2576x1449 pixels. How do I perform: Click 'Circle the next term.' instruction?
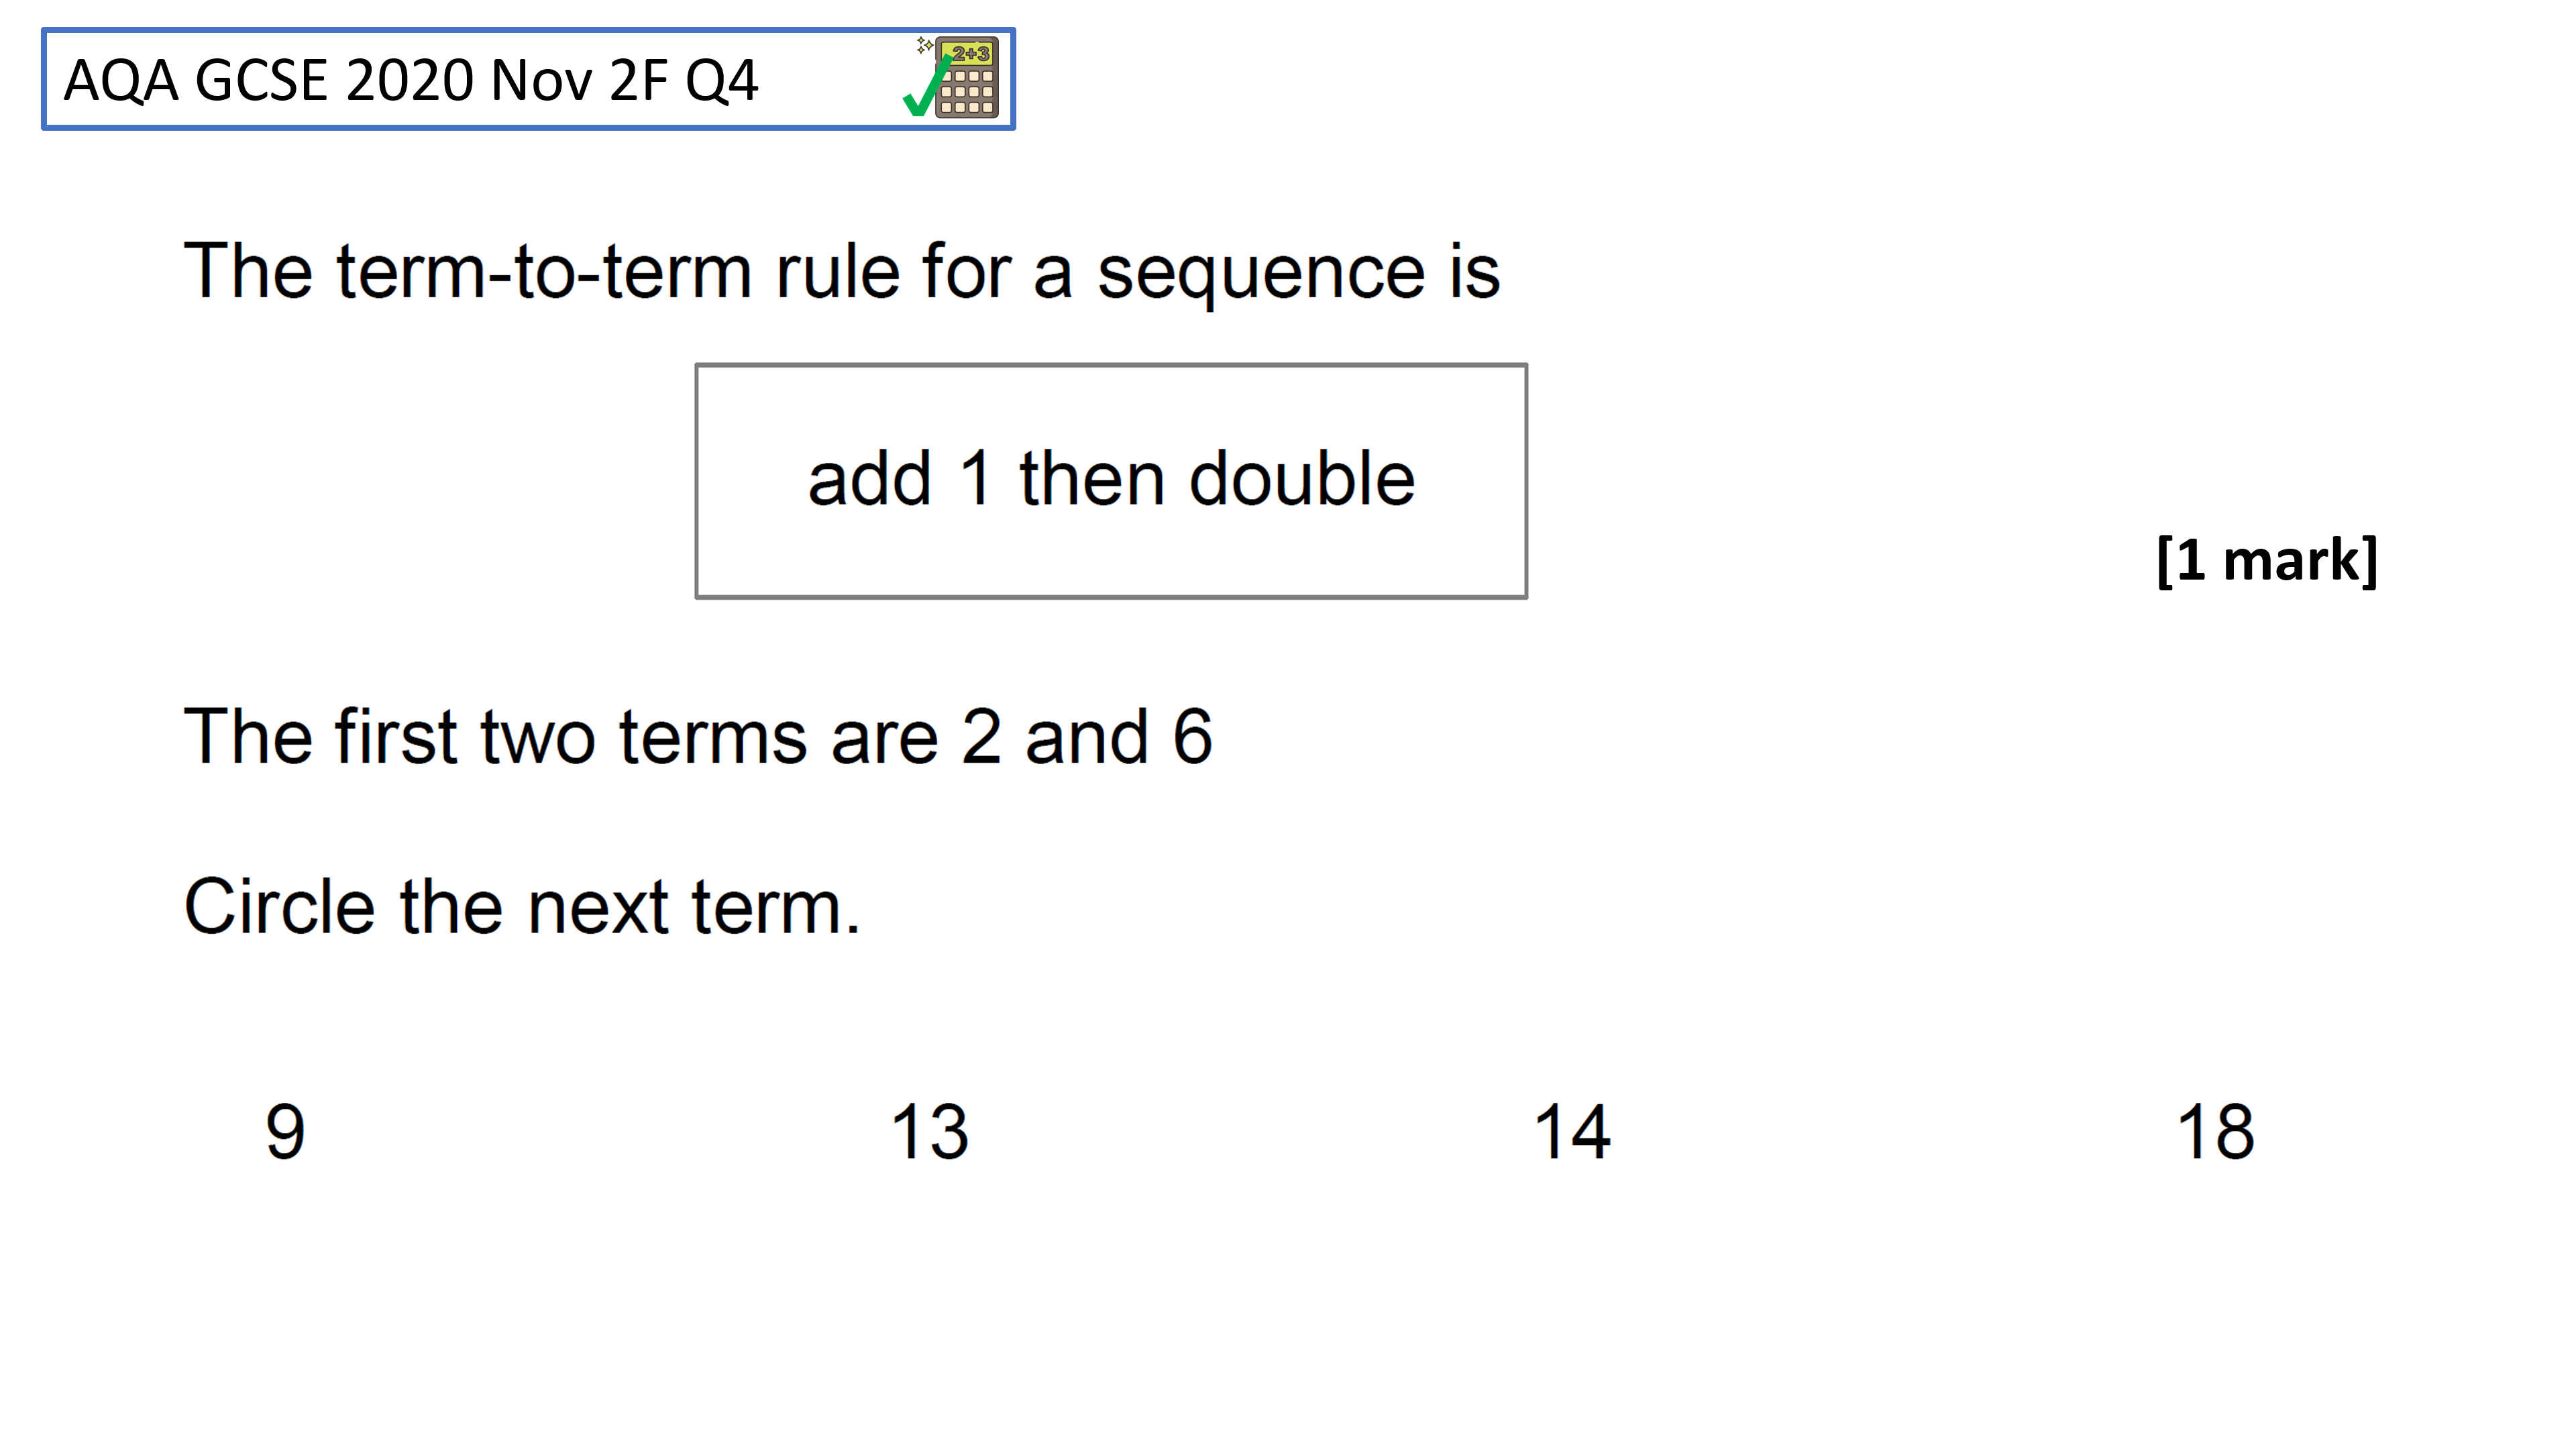[522, 907]
